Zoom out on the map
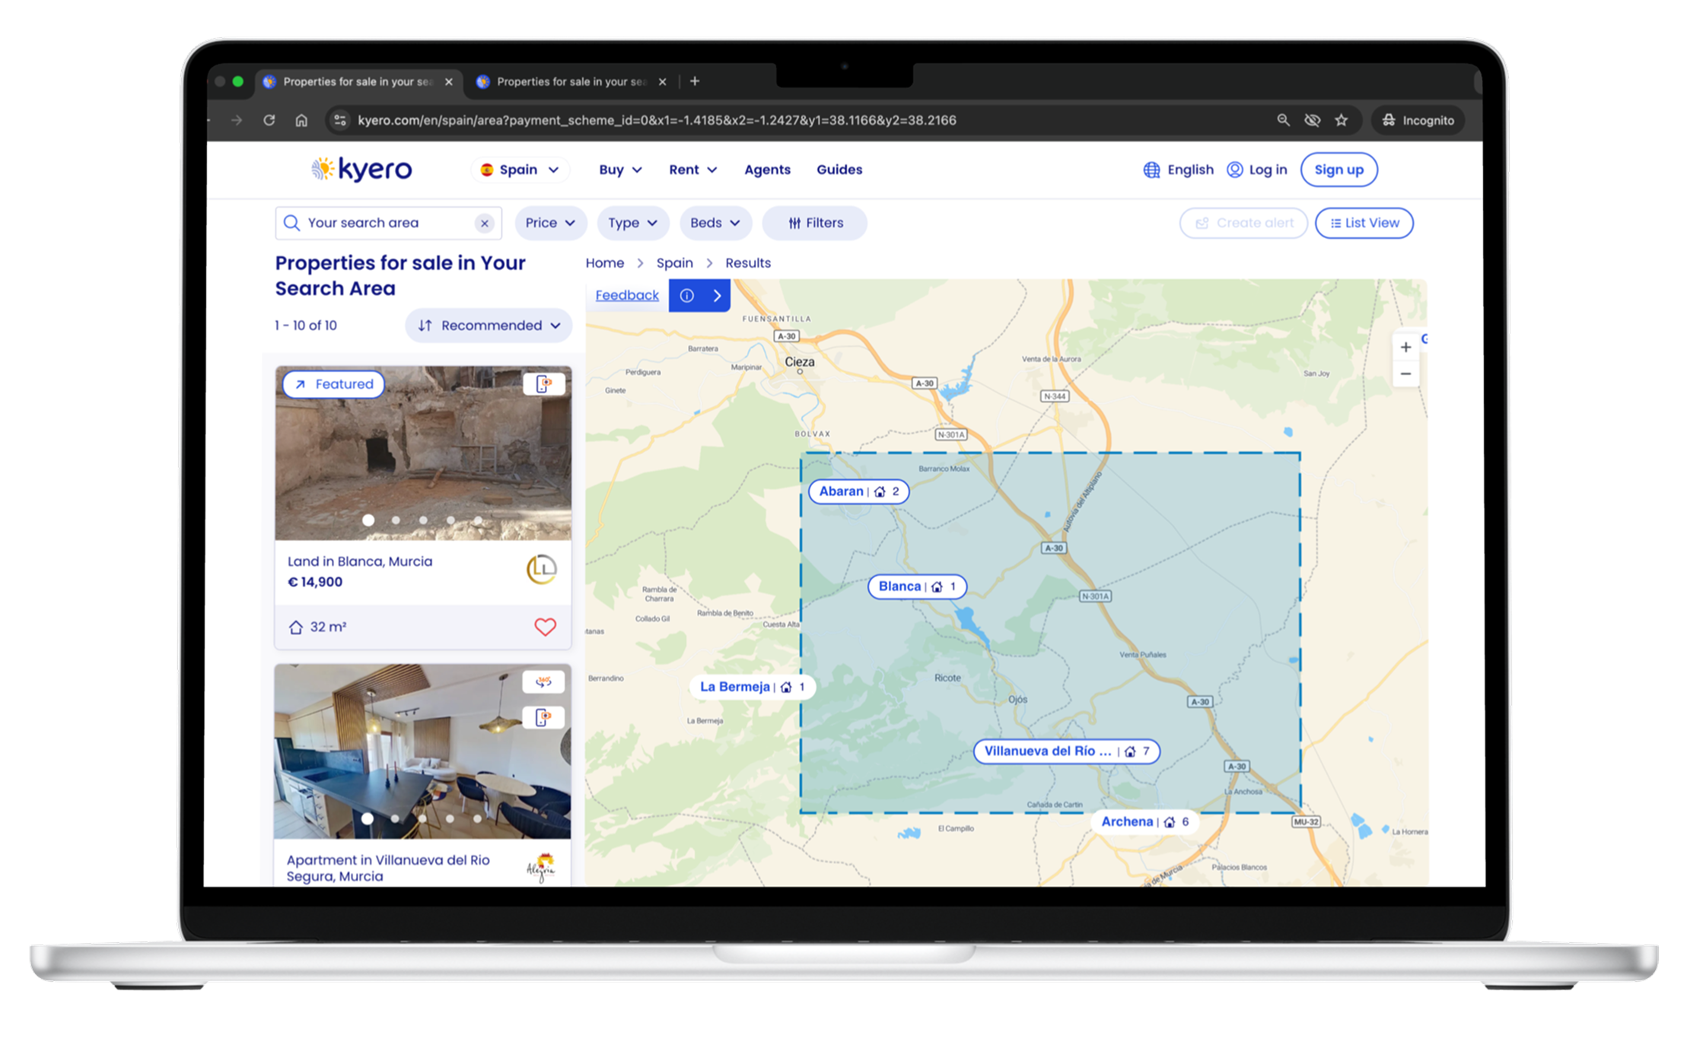 (x=1405, y=374)
